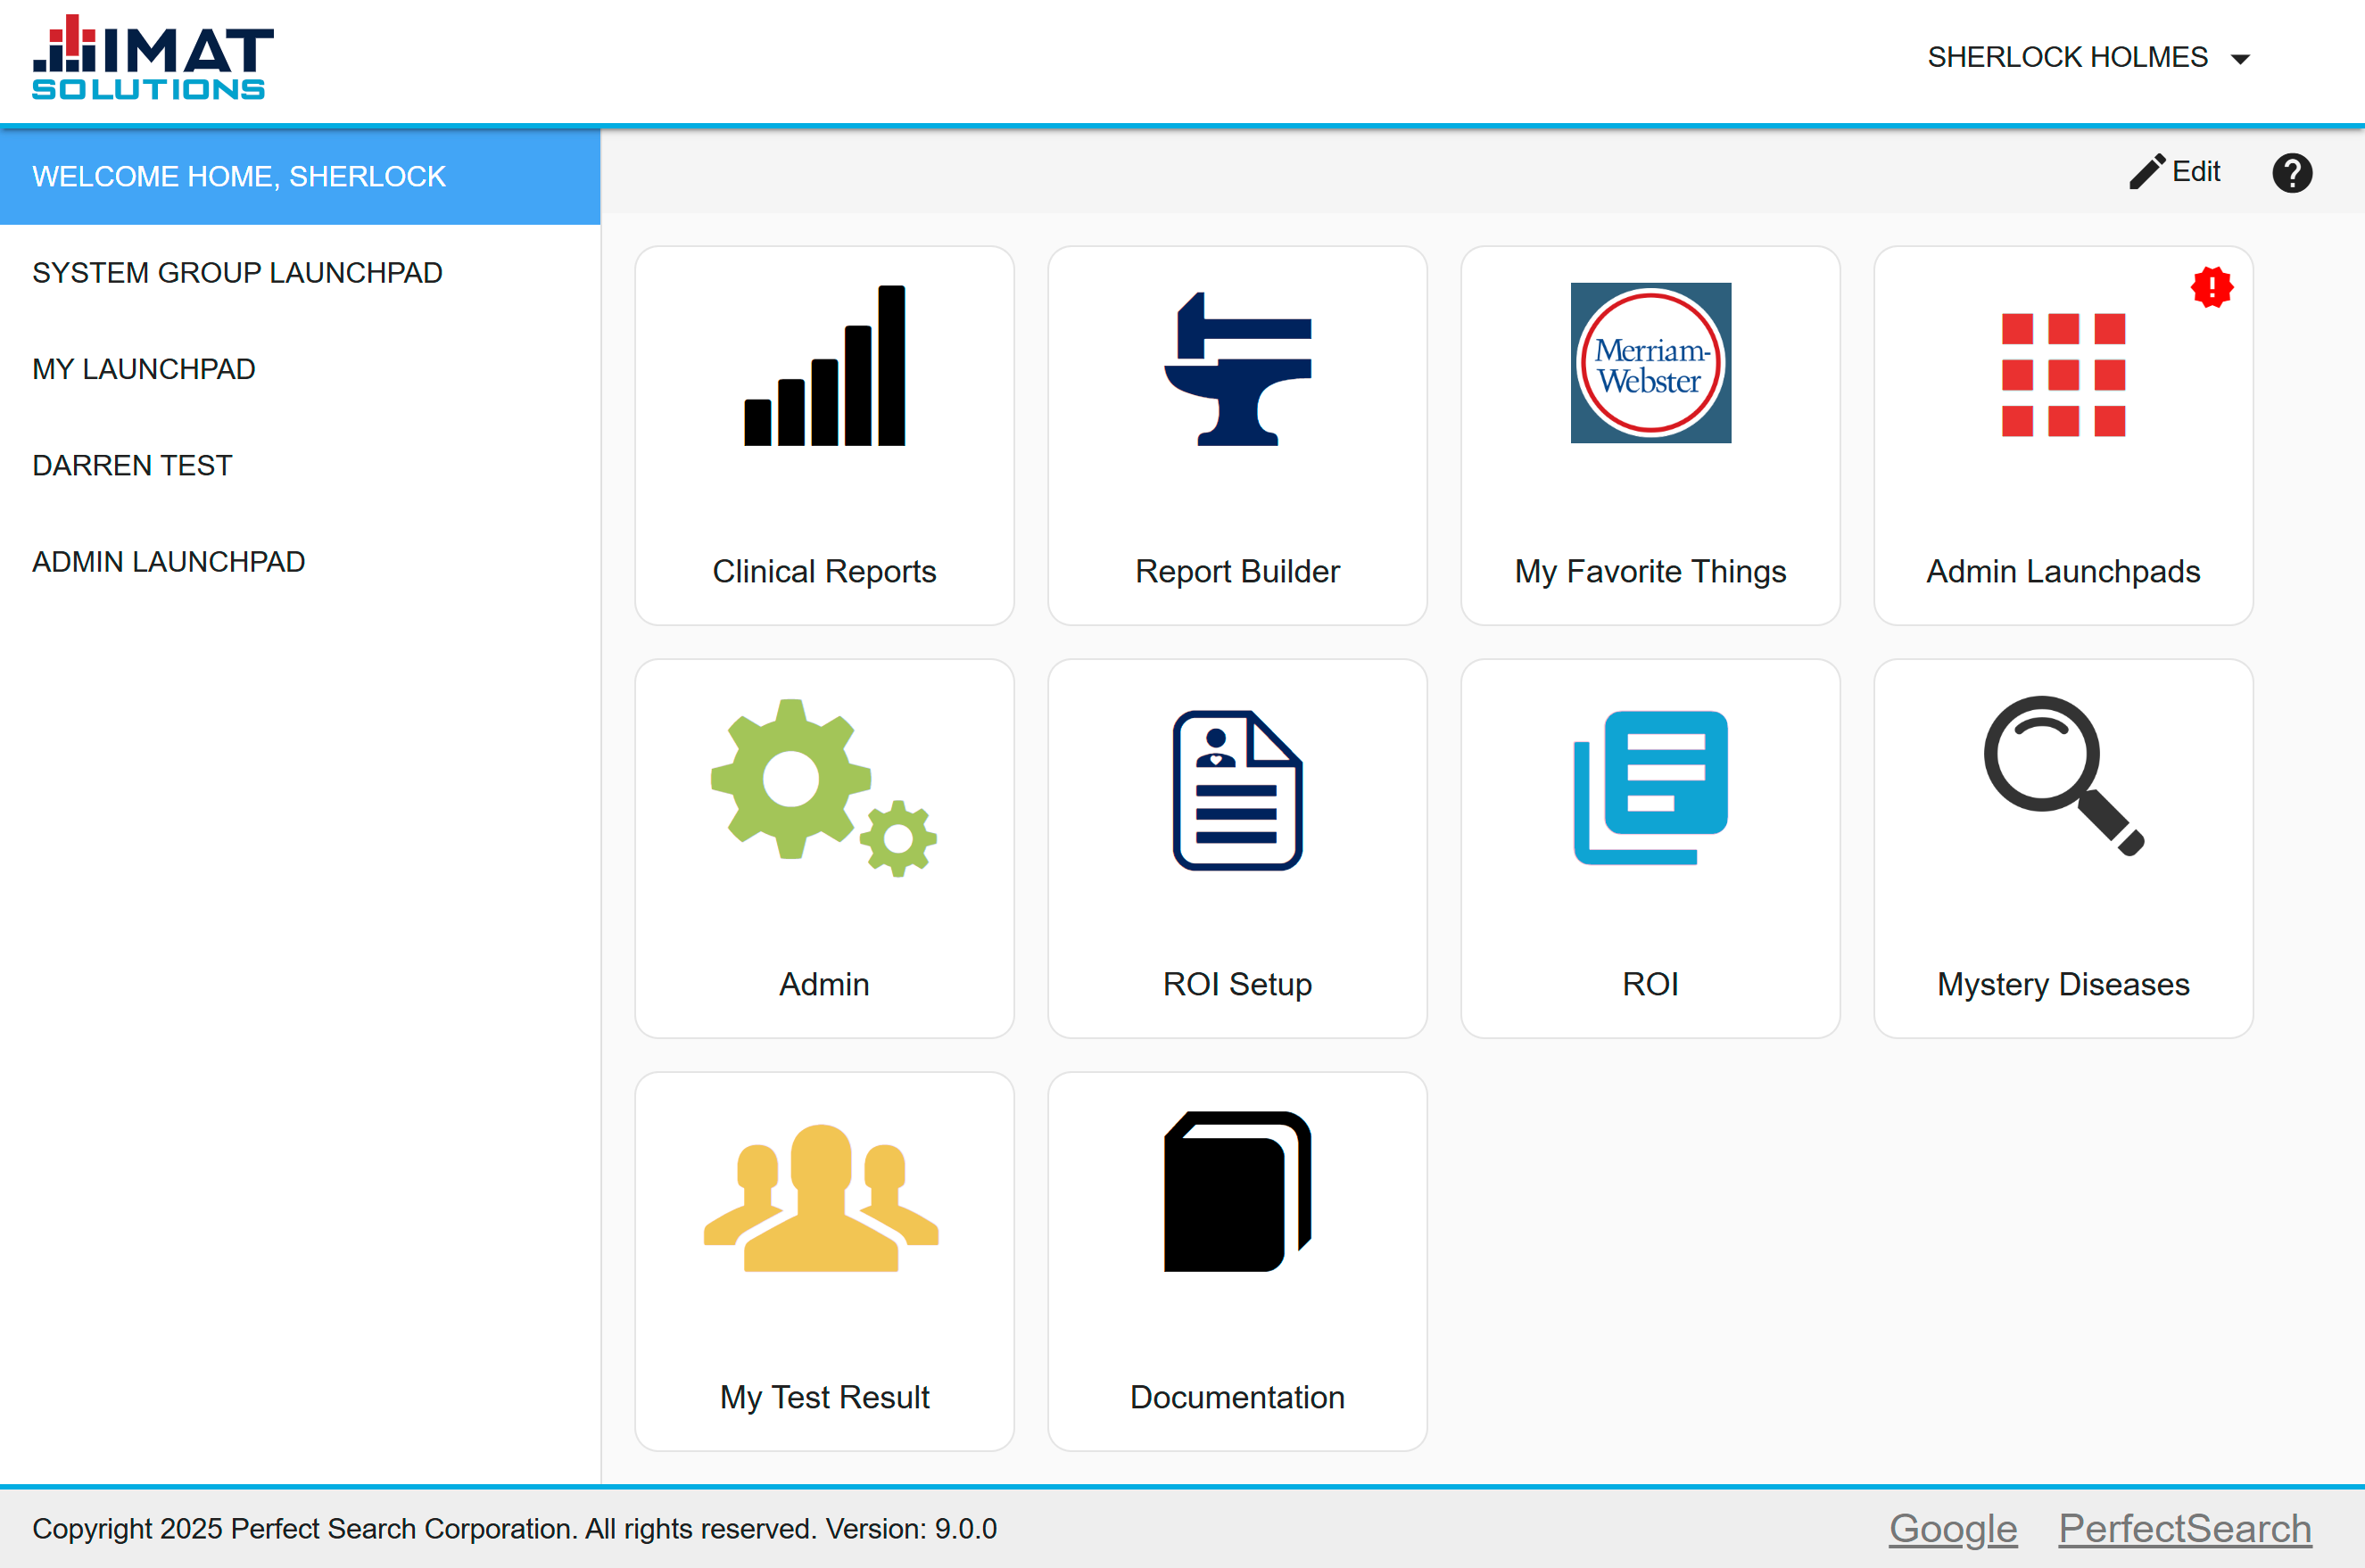This screenshot has width=2365, height=1568.
Task: Expand SYSTEM GROUP LAUNCHPAD menu
Action: click(238, 273)
